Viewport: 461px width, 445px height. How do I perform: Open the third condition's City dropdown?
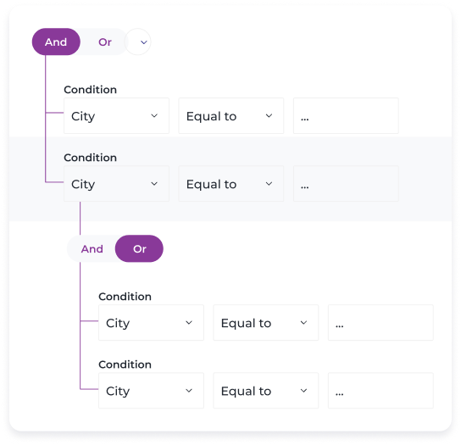click(x=151, y=323)
